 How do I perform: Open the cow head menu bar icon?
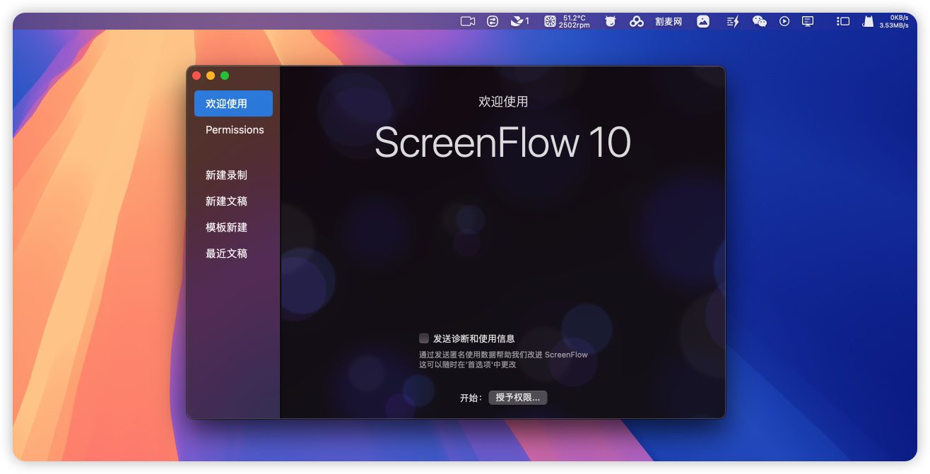pyautogui.click(x=611, y=21)
